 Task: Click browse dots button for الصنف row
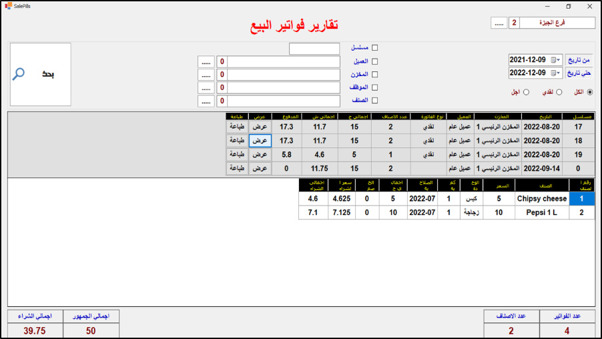click(x=206, y=101)
